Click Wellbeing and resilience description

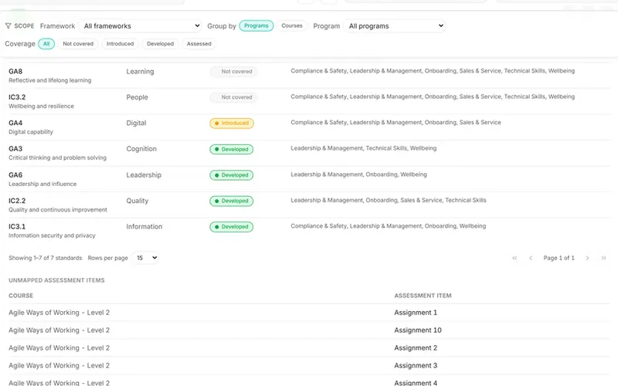tap(41, 106)
